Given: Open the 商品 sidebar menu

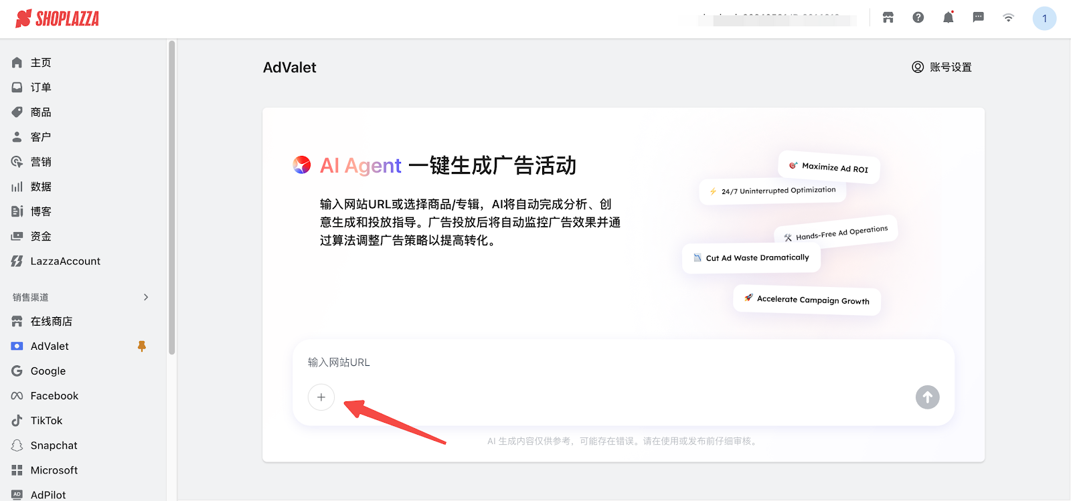Looking at the screenshot, I should [40, 112].
